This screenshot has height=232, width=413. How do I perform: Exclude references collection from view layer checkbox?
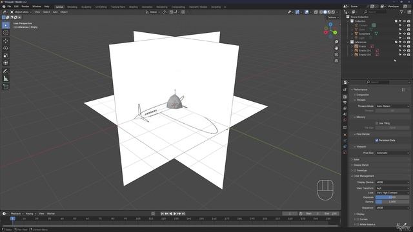(x=396, y=42)
